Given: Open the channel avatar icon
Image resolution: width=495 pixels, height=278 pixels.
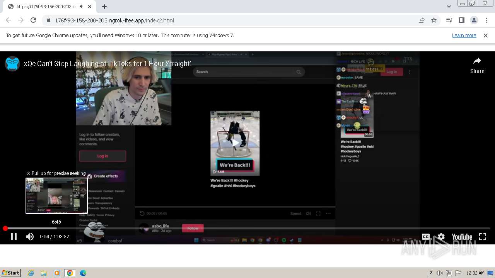Looking at the screenshot, I should coord(12,64).
